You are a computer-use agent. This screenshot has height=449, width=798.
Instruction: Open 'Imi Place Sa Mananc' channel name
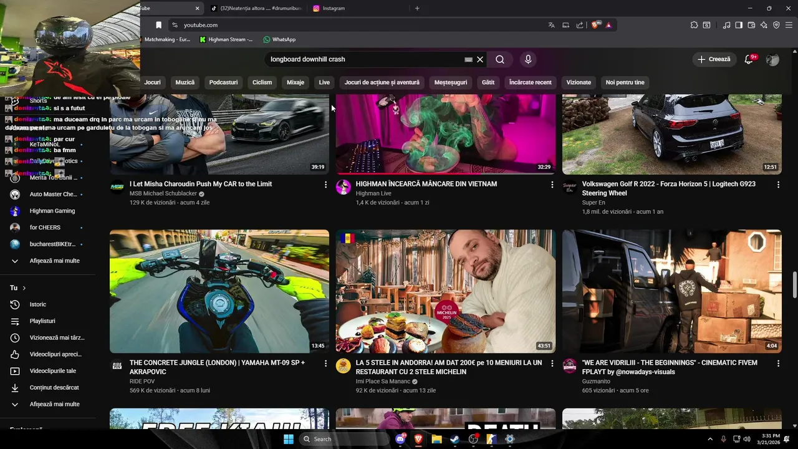pyautogui.click(x=383, y=381)
